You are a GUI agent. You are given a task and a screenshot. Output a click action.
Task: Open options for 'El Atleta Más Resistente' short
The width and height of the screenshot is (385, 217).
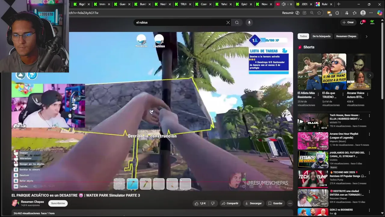click(x=318, y=94)
